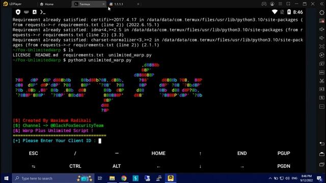Tap the END extra key
Viewport: 326px width, 183px height.
click(242, 154)
